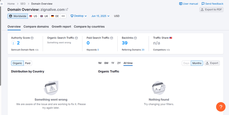Click the Paid Keywords value 0

click(x=98, y=50)
